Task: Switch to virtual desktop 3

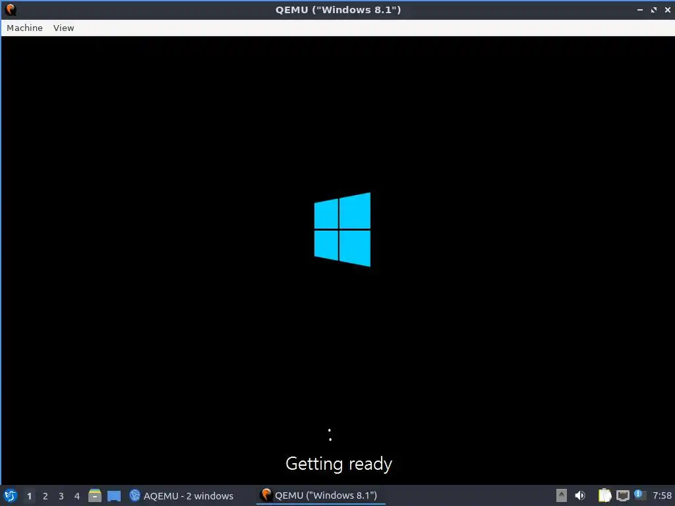Action: pos(61,496)
